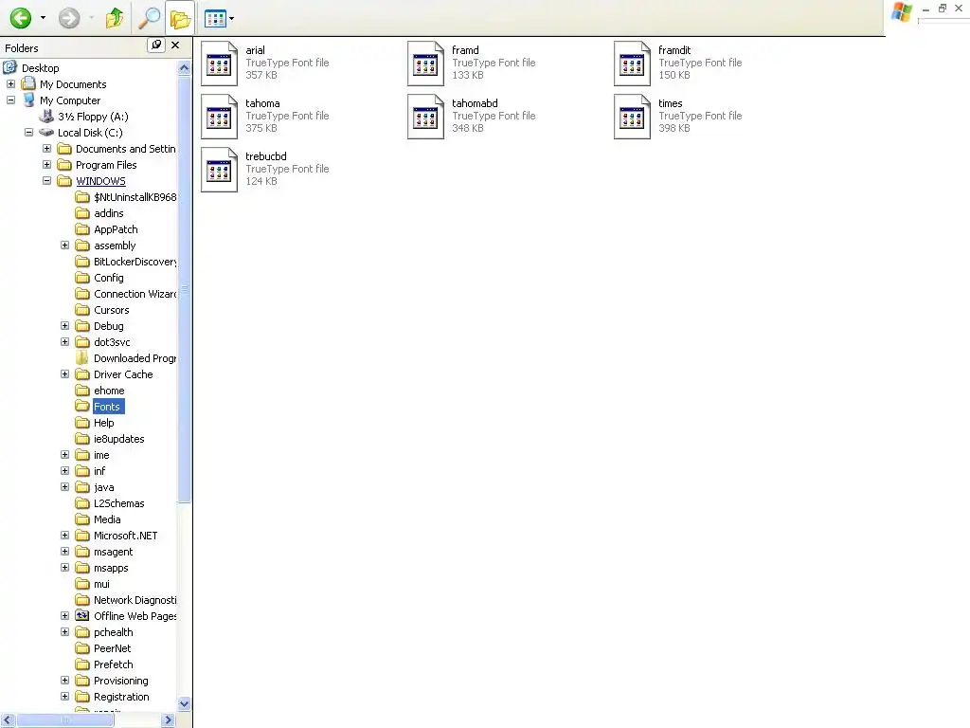Collapse the WINDOWS folder
970x728 pixels.
pos(46,180)
